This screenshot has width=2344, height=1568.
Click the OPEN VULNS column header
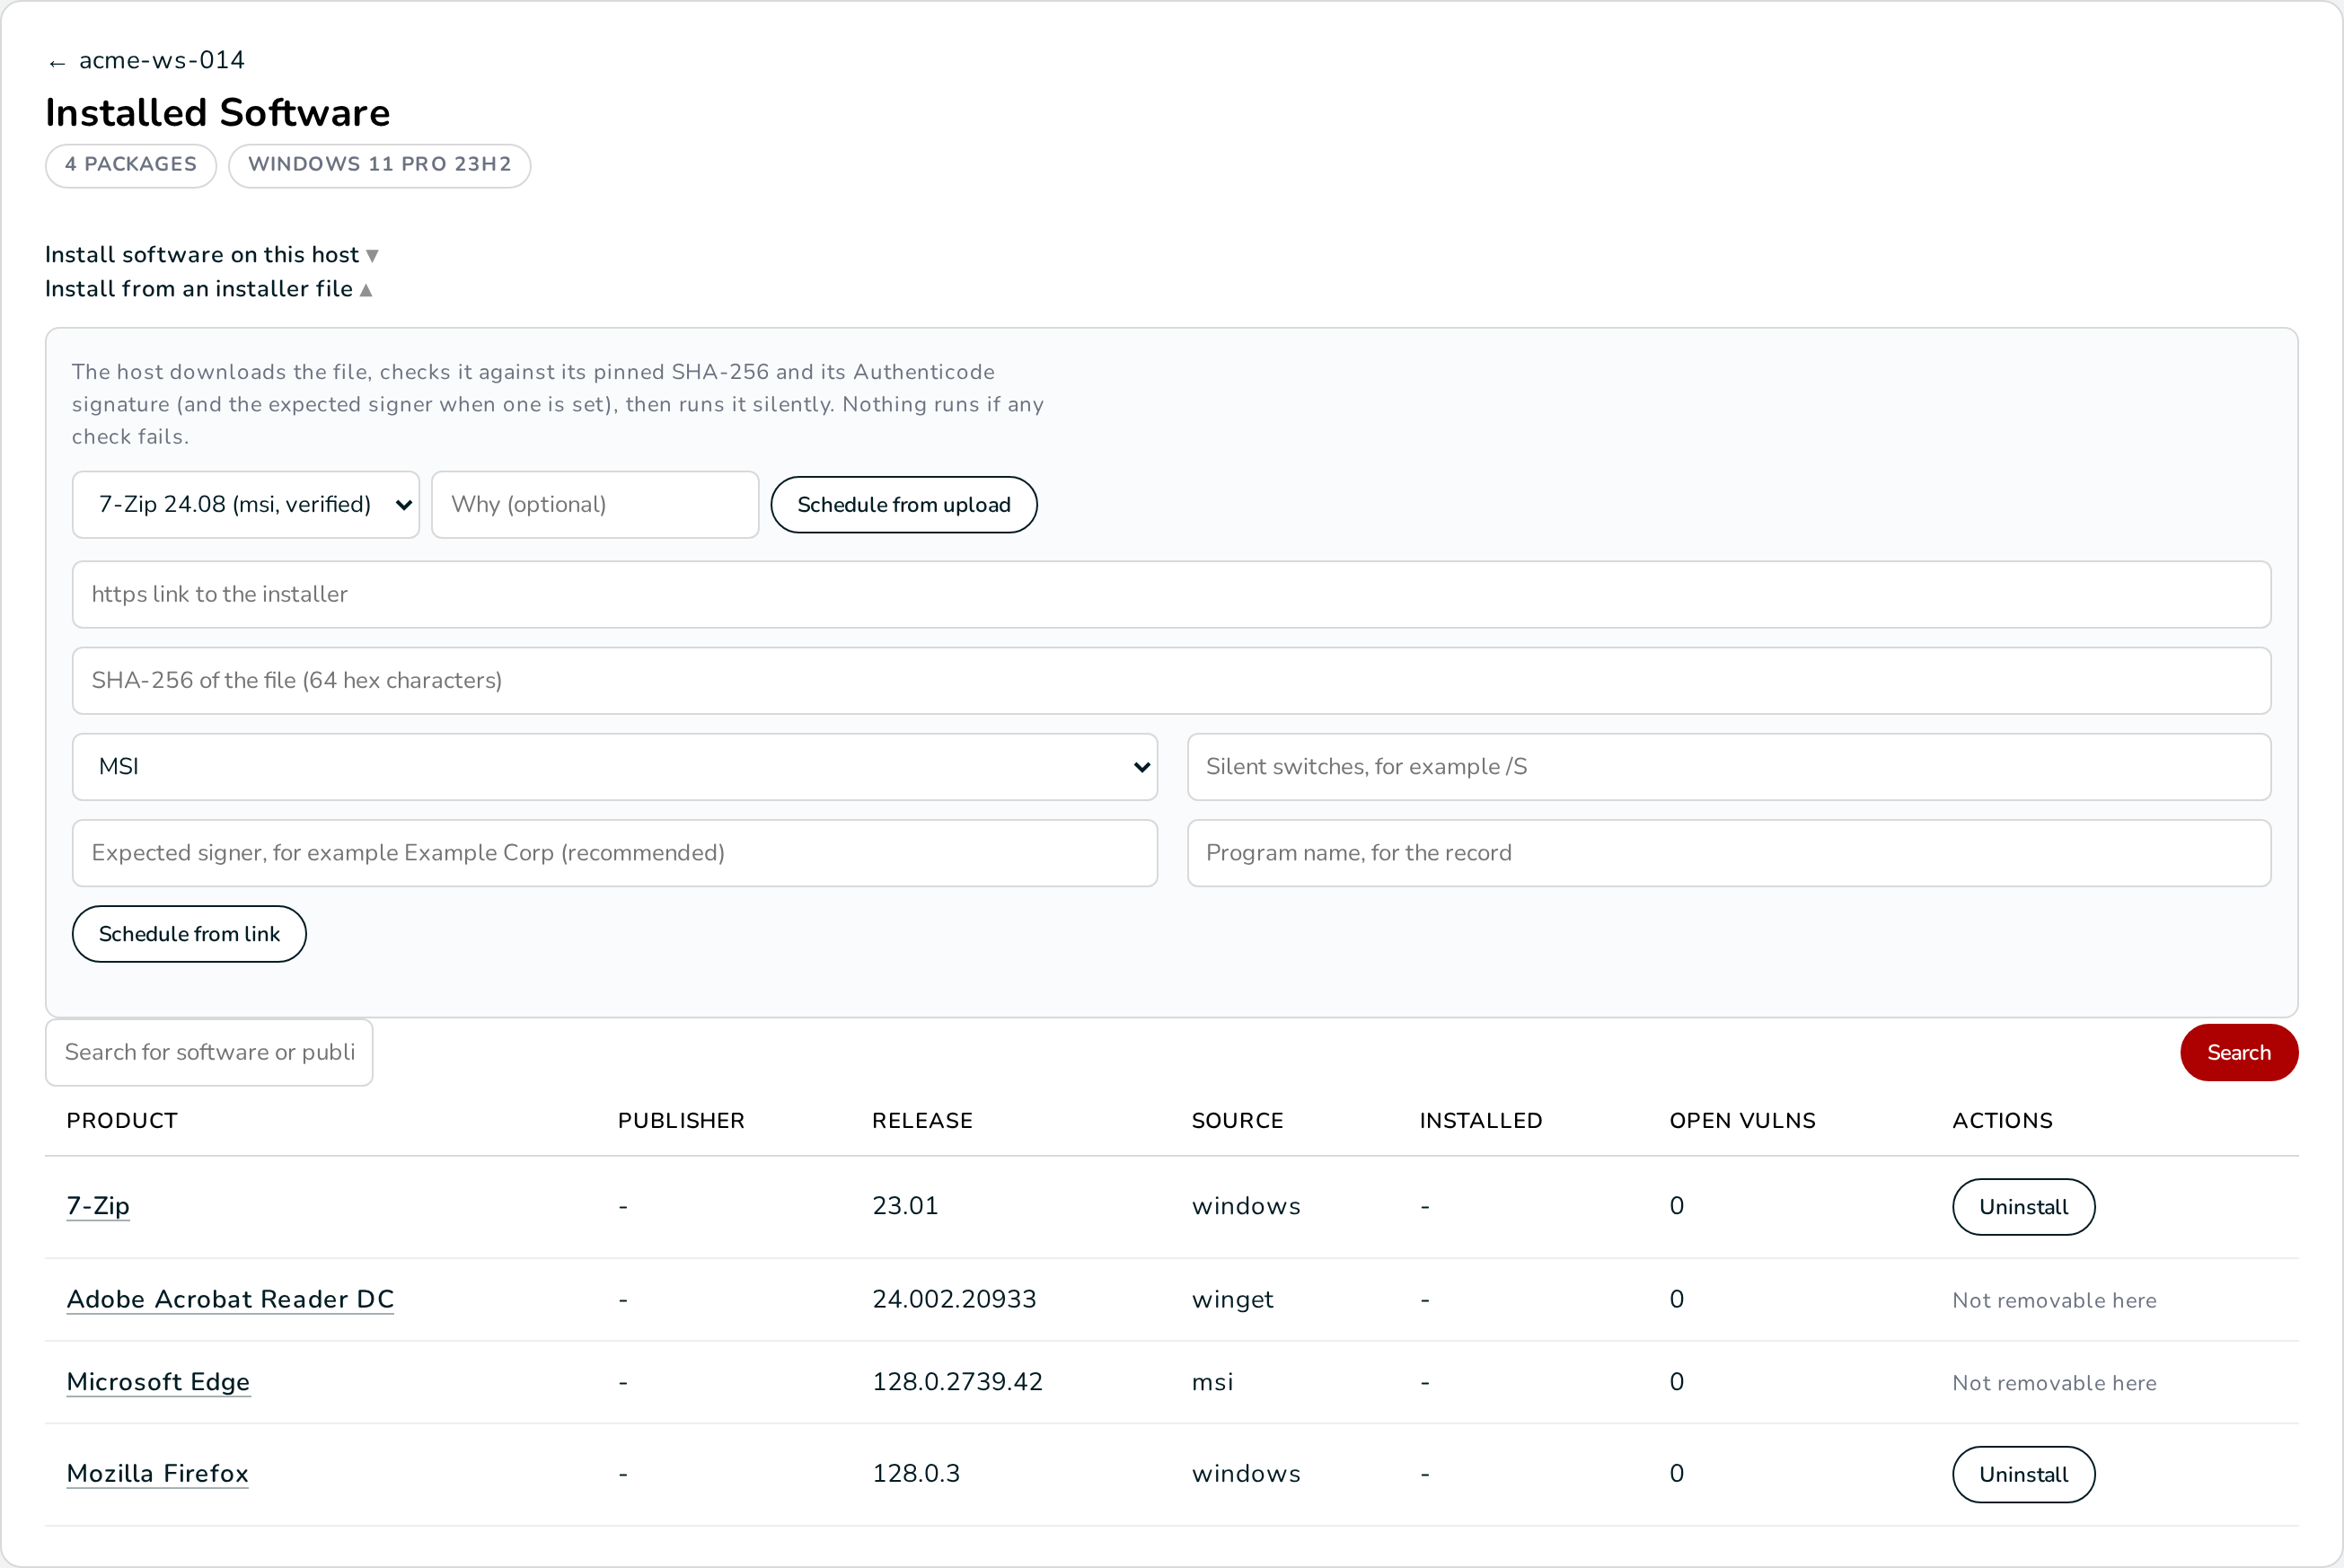click(x=1742, y=1121)
